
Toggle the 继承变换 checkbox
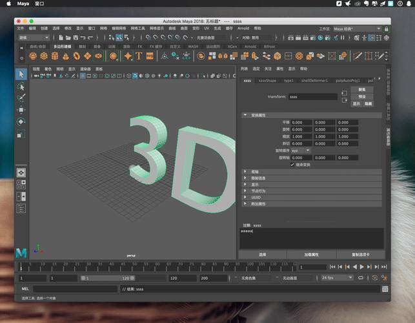(292, 165)
